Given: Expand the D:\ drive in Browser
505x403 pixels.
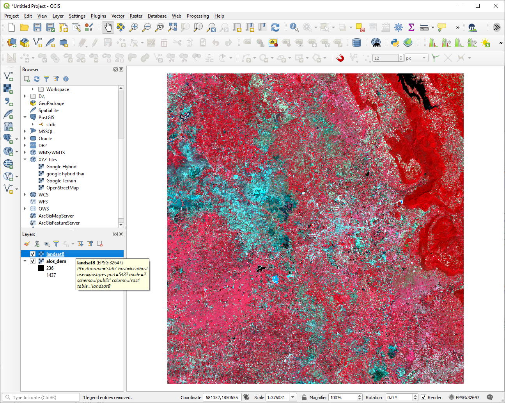Looking at the screenshot, I should [x=25, y=96].
